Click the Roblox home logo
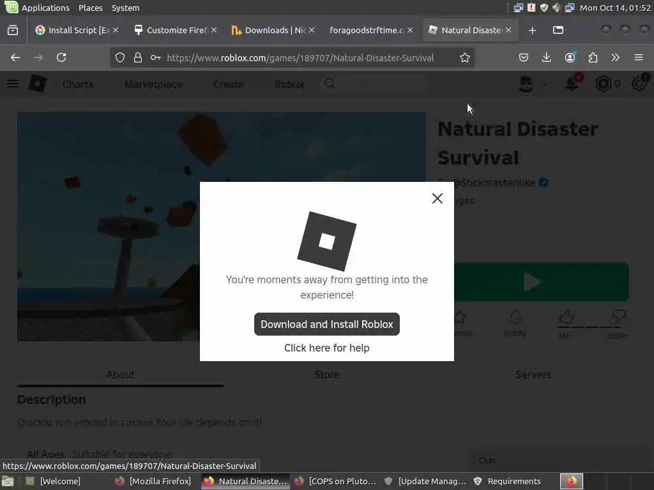Image resolution: width=654 pixels, height=490 pixels. point(38,84)
